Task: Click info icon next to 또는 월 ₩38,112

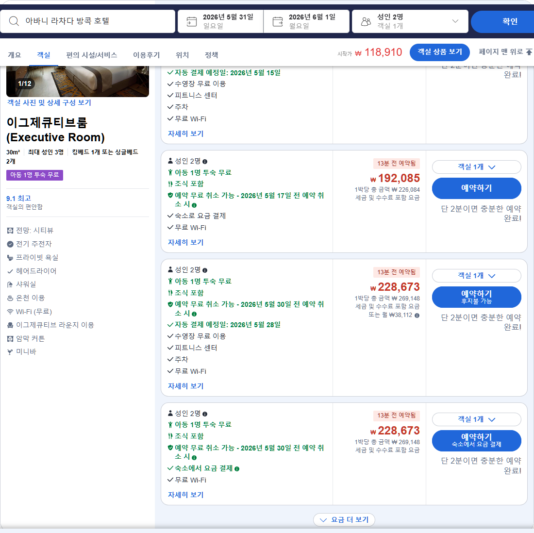Action: pyautogui.click(x=417, y=316)
